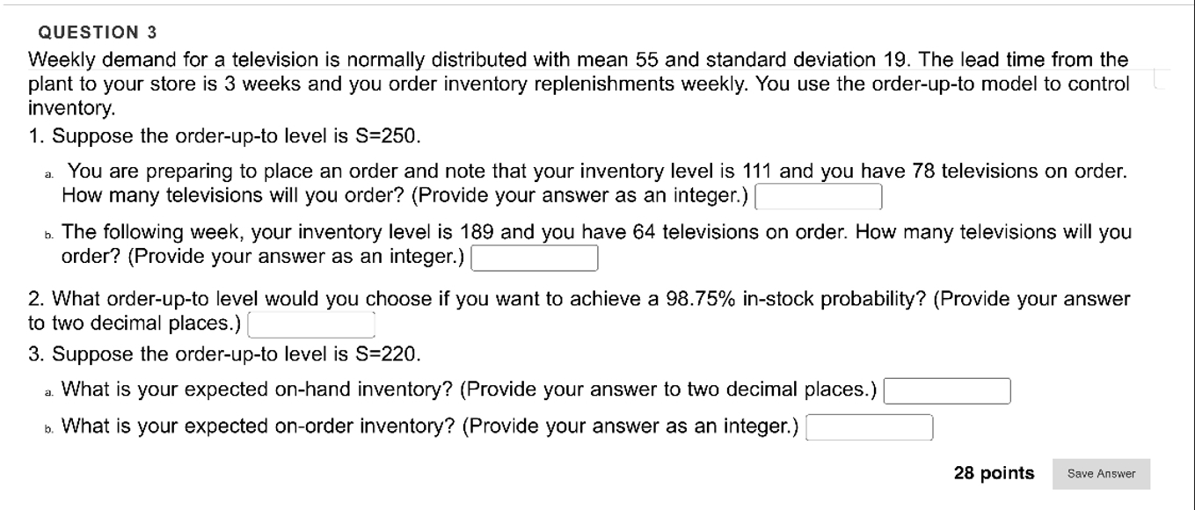This screenshot has height=510, width=1195.
Task: Click the expected on-order inventory answer box
Action: pos(869,426)
